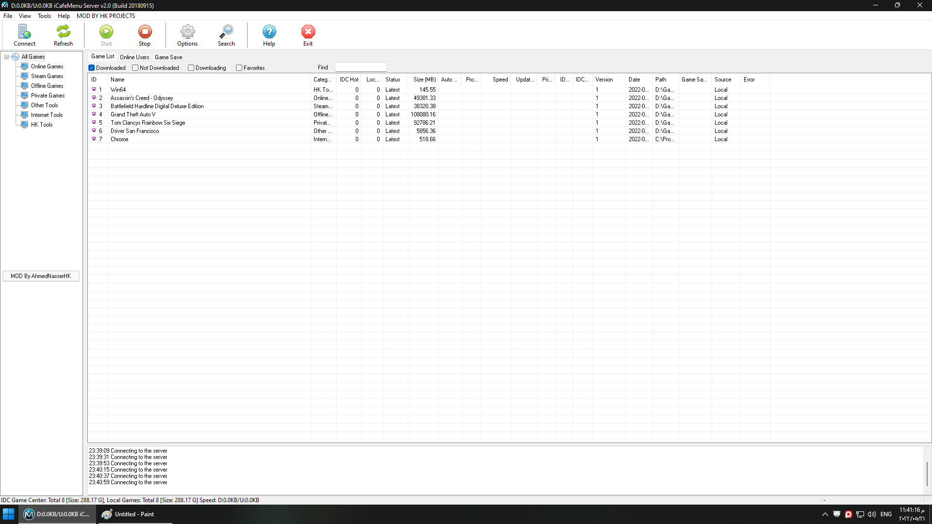Screen dimensions: 932x524
Task: Click the blue Help icon
Action: pyautogui.click(x=269, y=32)
